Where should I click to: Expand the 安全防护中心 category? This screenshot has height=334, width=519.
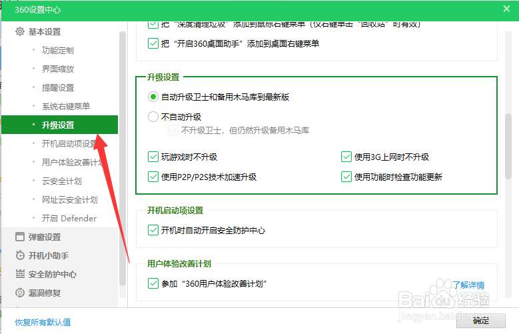point(52,274)
